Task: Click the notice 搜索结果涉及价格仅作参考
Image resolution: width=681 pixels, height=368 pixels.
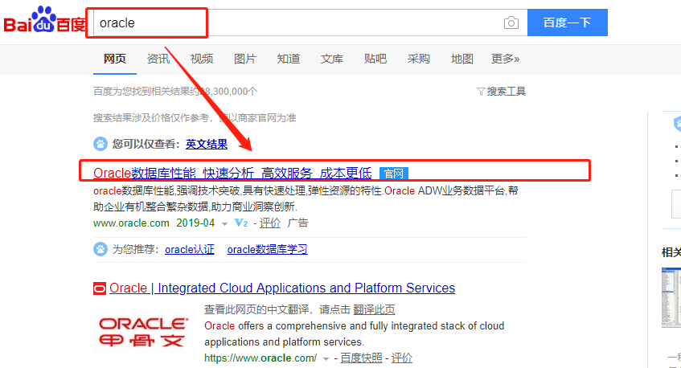Action: [x=195, y=117]
